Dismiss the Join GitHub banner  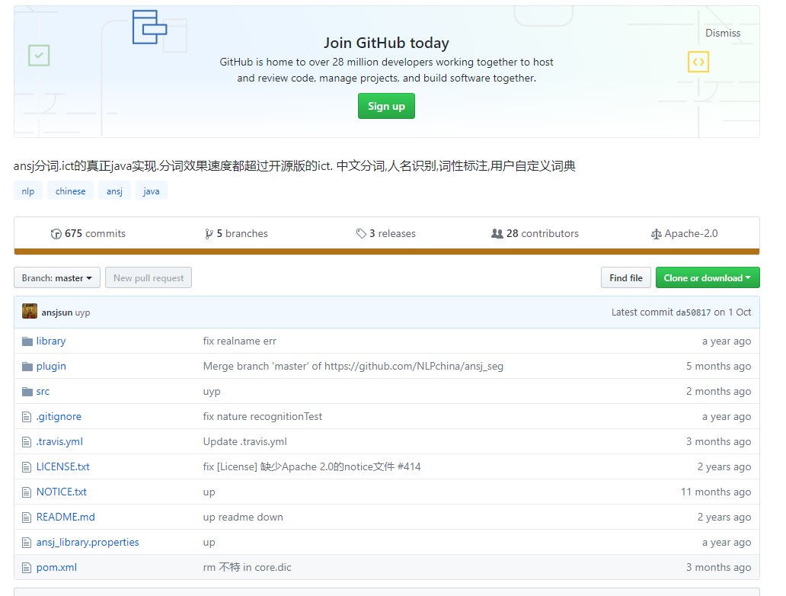(x=722, y=33)
